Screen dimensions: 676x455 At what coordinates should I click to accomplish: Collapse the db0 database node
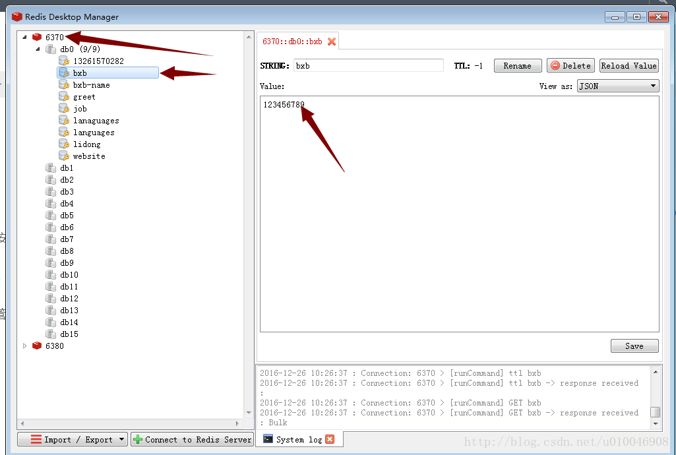point(38,49)
